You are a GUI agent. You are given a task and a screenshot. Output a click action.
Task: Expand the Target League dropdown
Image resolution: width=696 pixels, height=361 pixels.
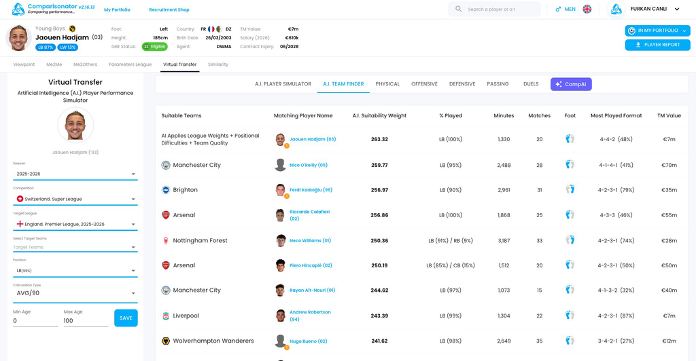click(x=75, y=224)
